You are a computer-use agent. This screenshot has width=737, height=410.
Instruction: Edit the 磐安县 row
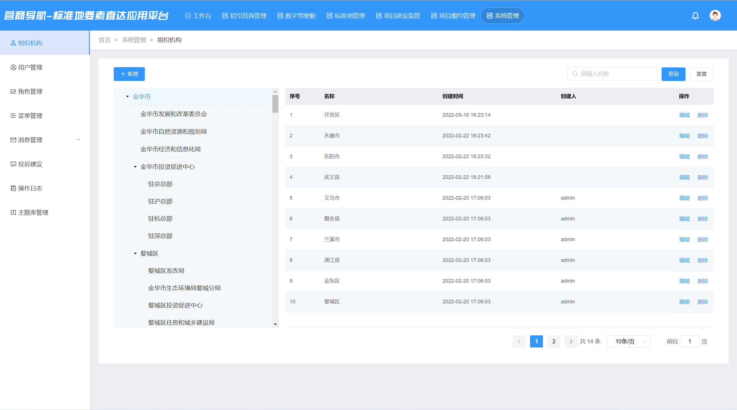click(684, 219)
